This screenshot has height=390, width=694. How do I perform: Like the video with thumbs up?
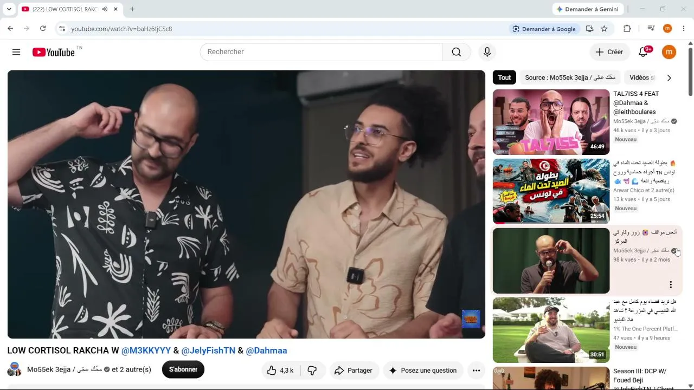coord(272,370)
